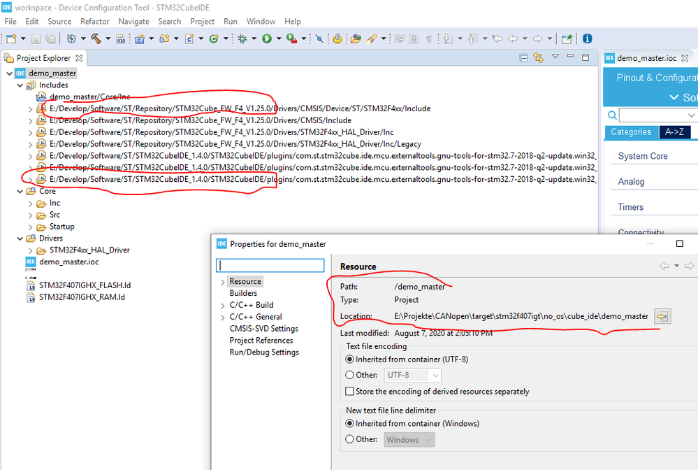Click the properties filter text field
This screenshot has height=470, width=698.
pos(270,266)
